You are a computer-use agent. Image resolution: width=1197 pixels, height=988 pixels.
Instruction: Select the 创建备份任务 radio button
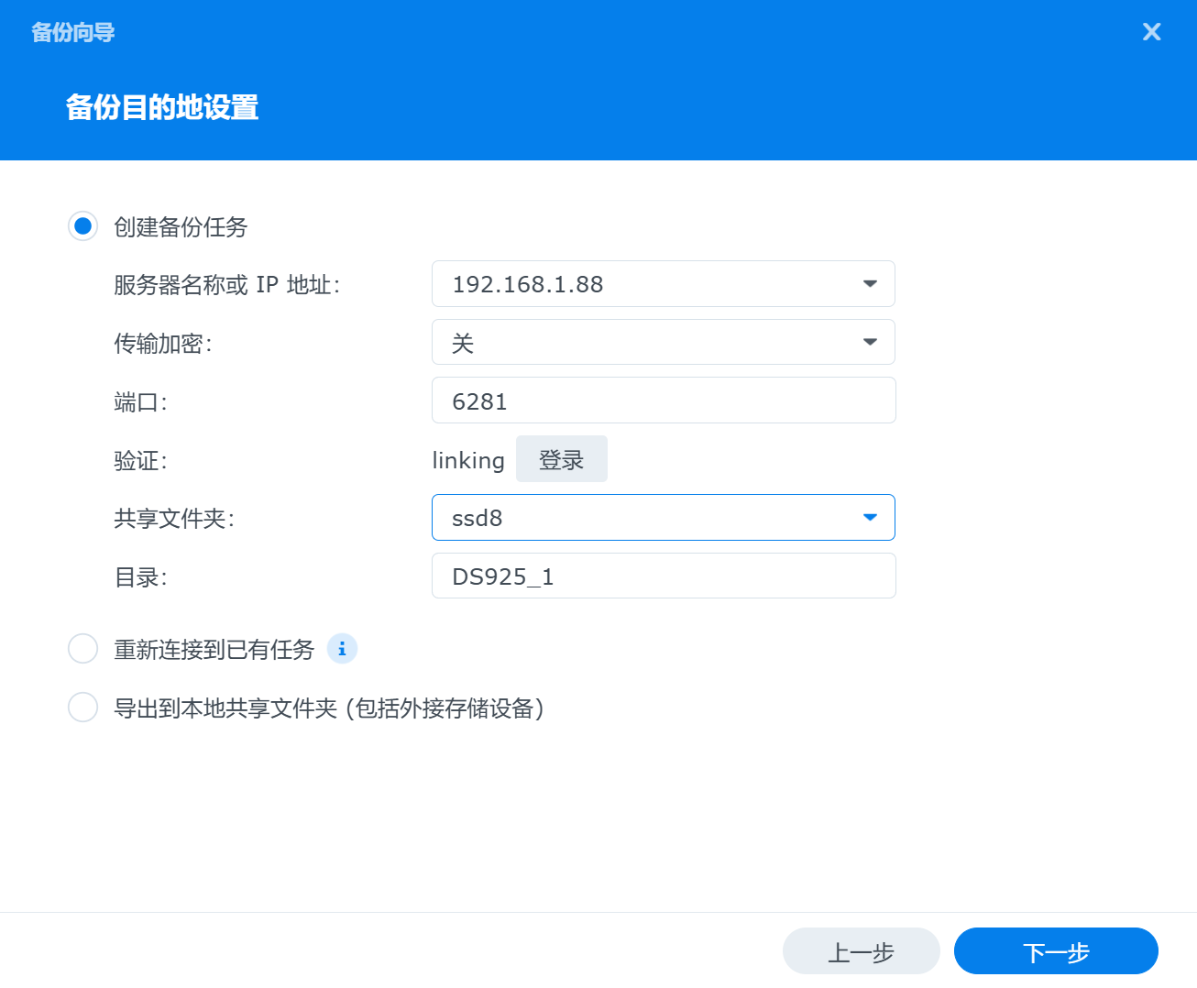(83, 226)
